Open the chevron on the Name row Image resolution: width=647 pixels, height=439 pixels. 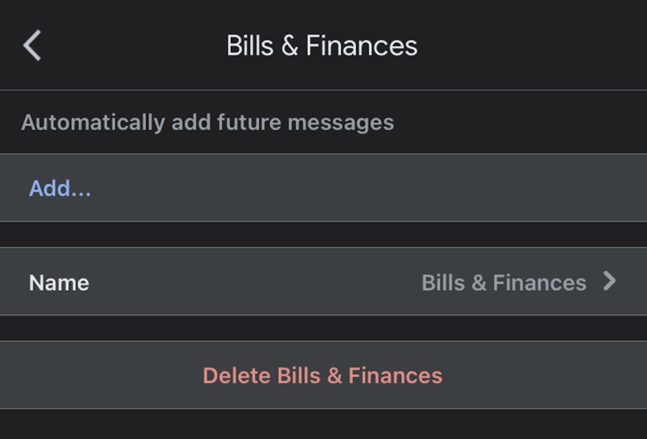[x=609, y=281]
